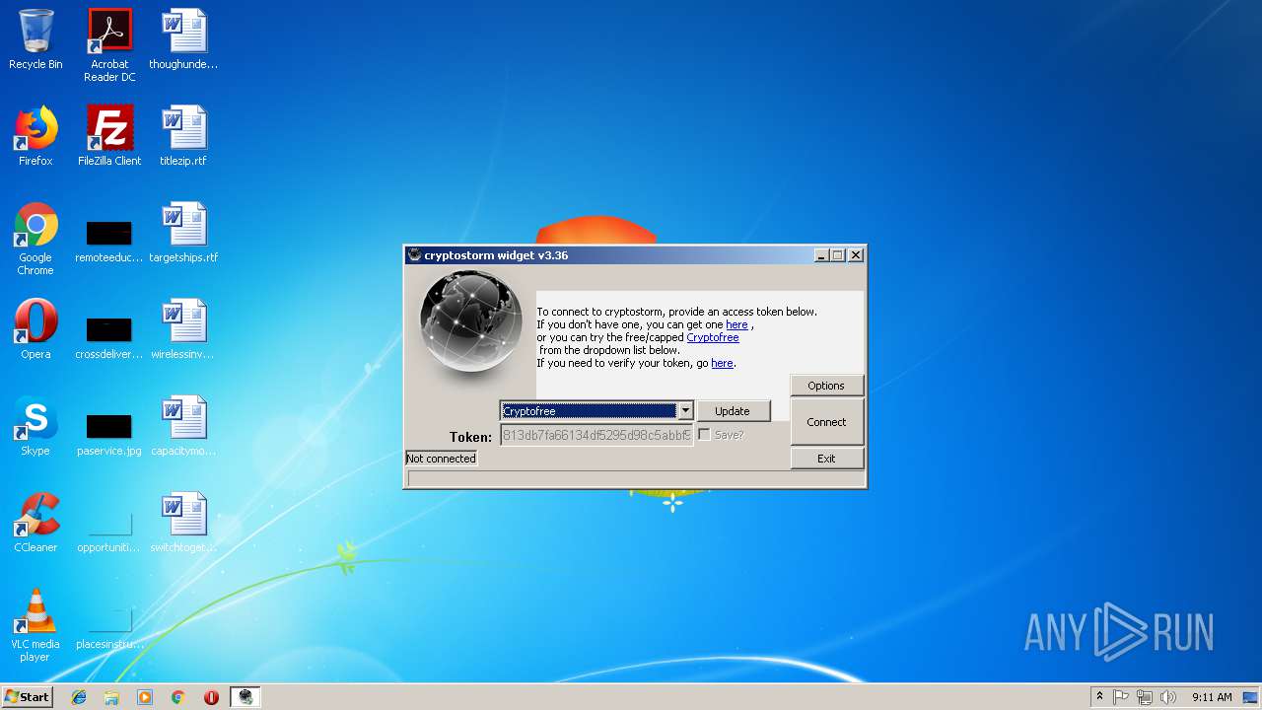Follow the 'here' link to verify token

click(722, 363)
